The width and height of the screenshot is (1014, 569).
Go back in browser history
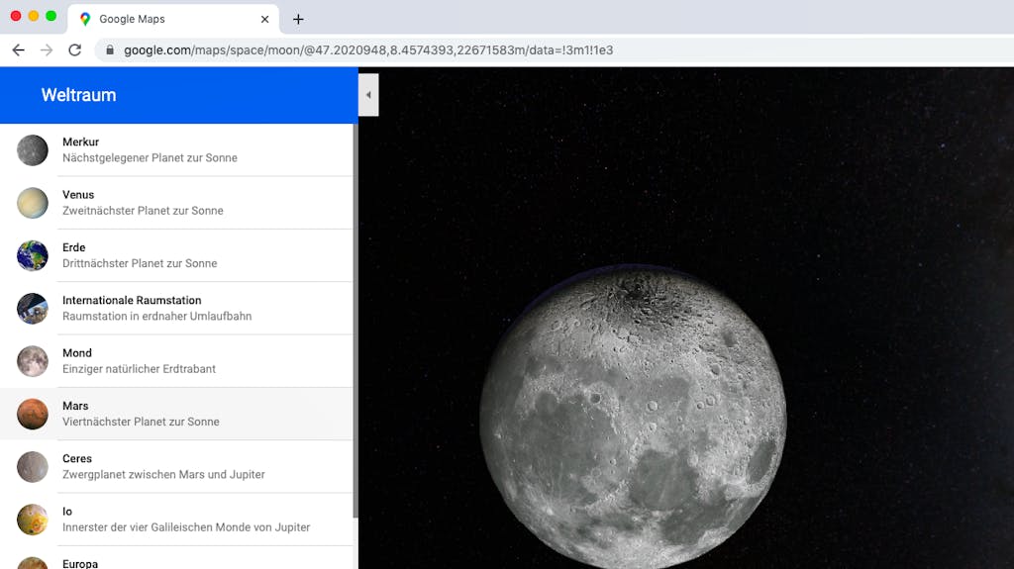pyautogui.click(x=18, y=50)
